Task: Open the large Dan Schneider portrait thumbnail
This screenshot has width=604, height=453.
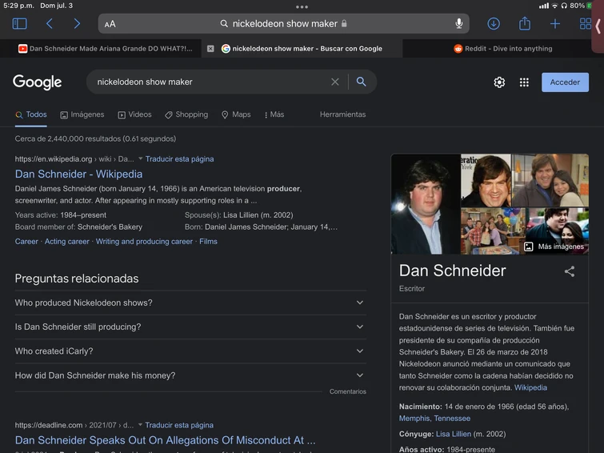Action: 426,204
